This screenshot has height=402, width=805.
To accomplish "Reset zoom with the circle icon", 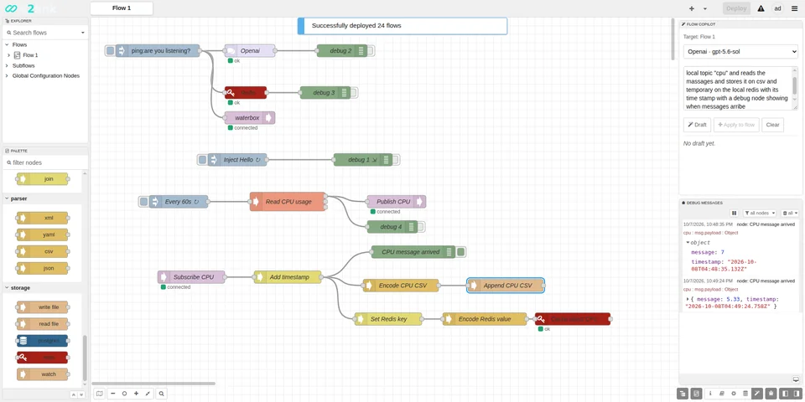I will tap(124, 394).
